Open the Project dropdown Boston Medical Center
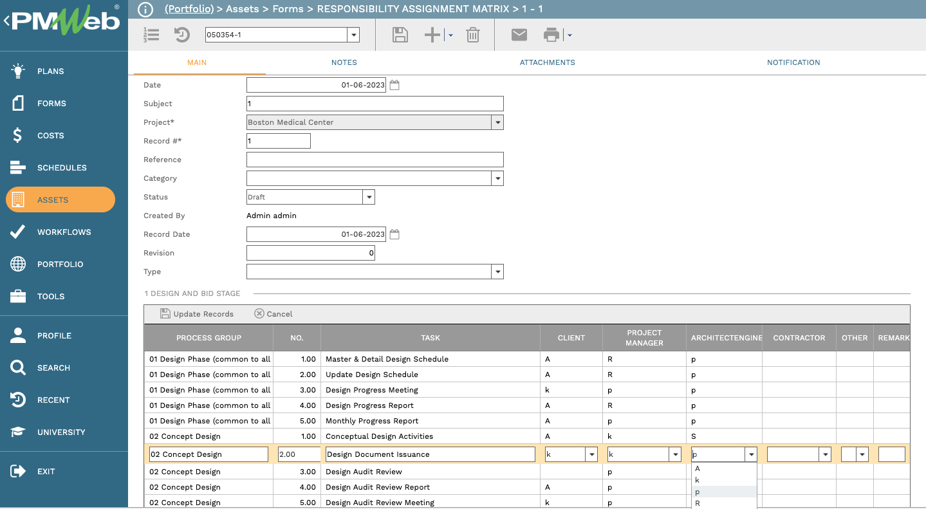The image size is (926, 509). click(x=497, y=122)
